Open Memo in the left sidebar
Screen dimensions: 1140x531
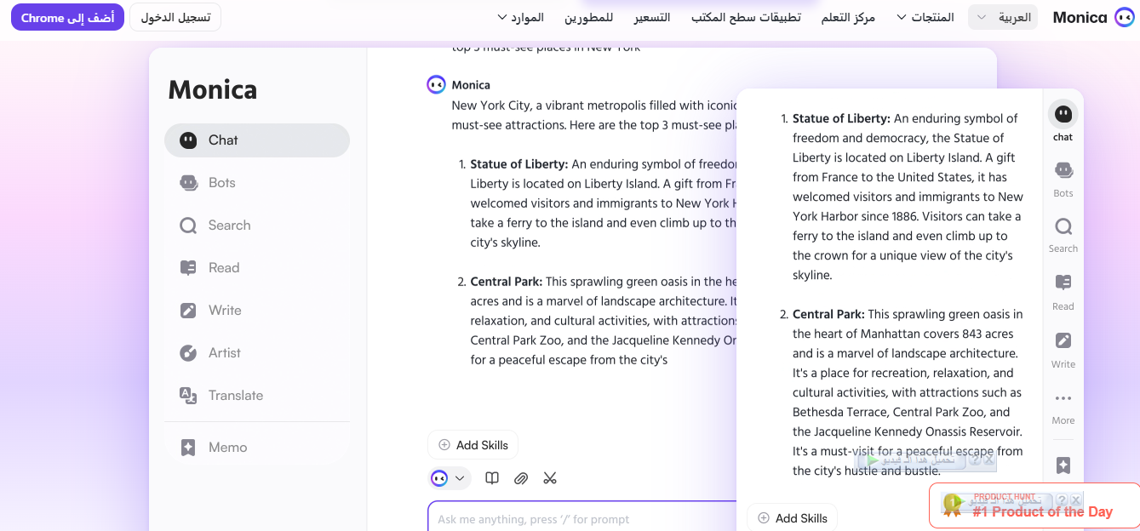(x=227, y=448)
